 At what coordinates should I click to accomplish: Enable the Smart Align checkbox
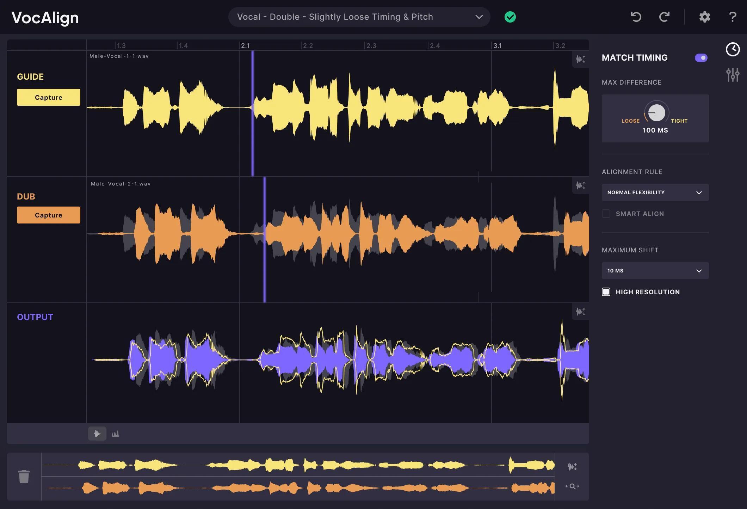[606, 214]
